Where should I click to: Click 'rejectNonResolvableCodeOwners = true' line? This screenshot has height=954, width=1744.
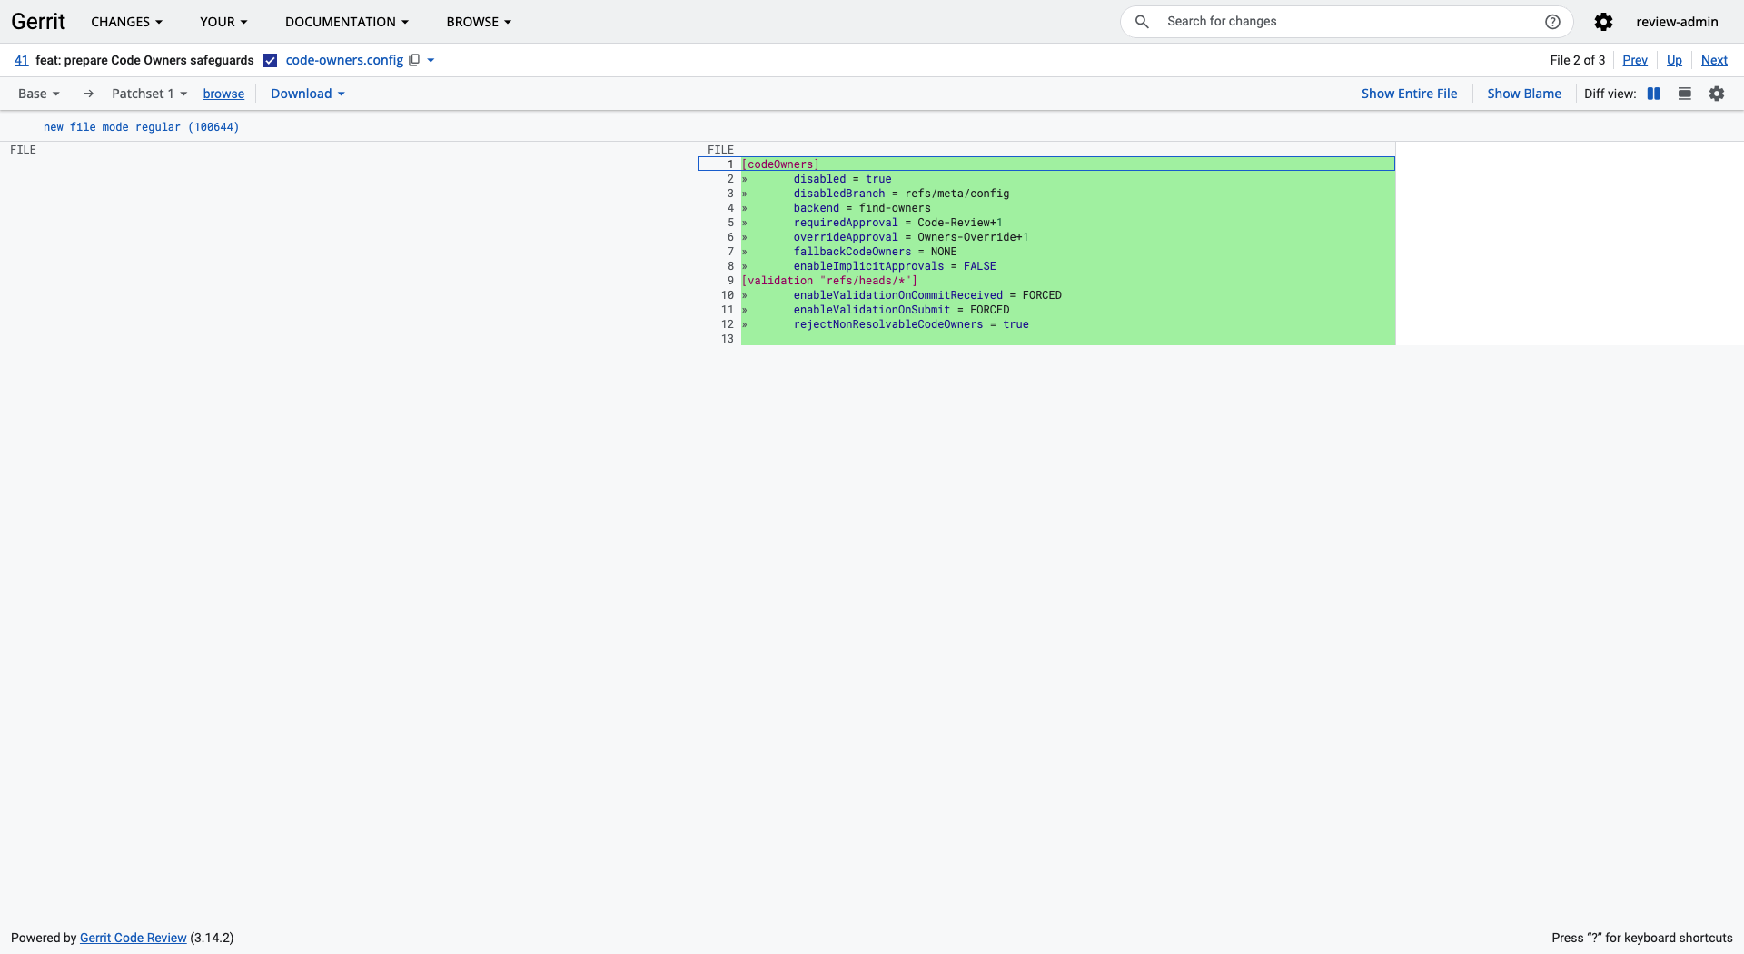(1068, 324)
